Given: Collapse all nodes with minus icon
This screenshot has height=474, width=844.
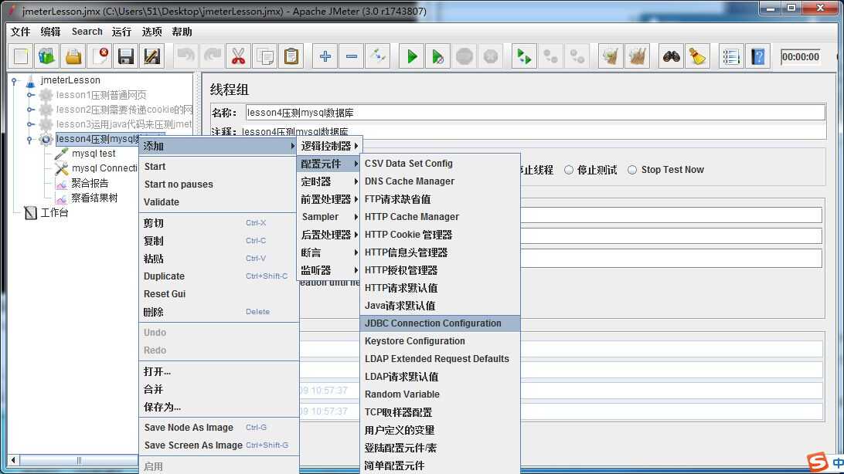Looking at the screenshot, I should coord(352,56).
